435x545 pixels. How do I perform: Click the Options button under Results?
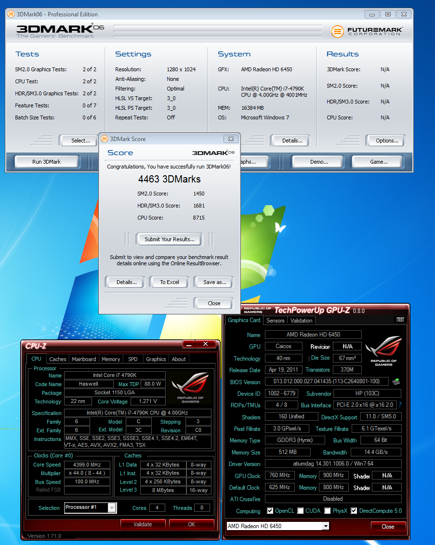coord(387,141)
